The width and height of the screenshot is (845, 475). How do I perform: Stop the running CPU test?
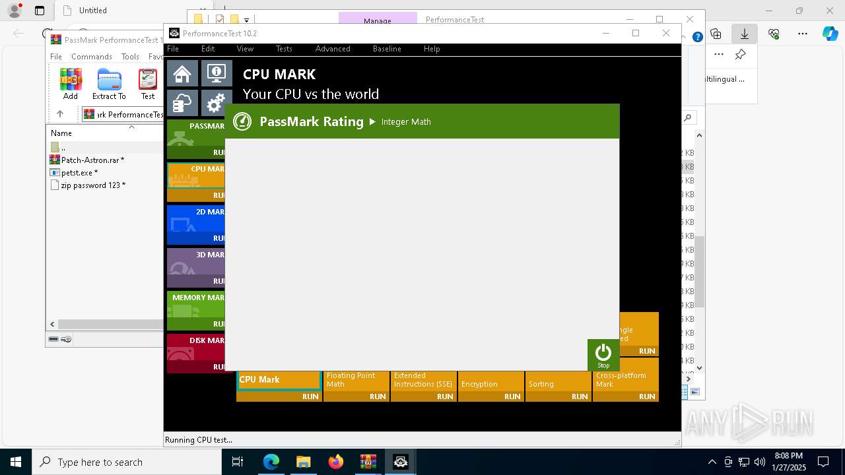[x=603, y=355]
